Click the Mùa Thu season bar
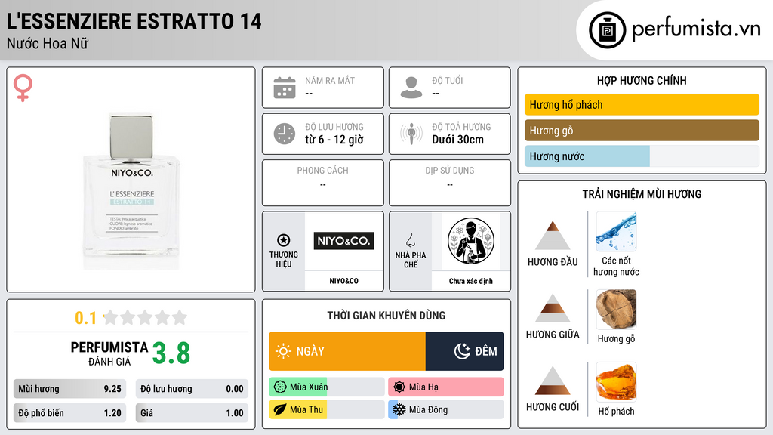 coord(326,409)
